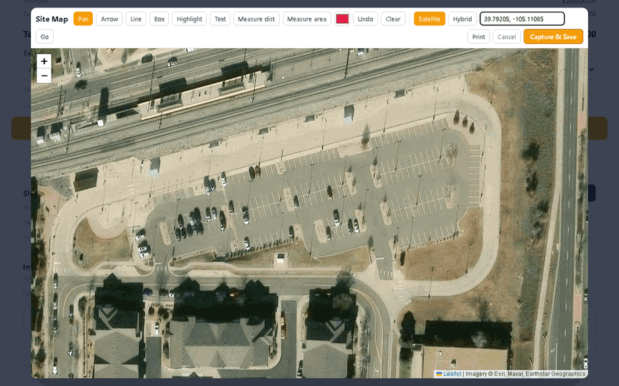The width and height of the screenshot is (619, 386).
Task: Choose the Arrow drawing tool
Action: tap(109, 19)
